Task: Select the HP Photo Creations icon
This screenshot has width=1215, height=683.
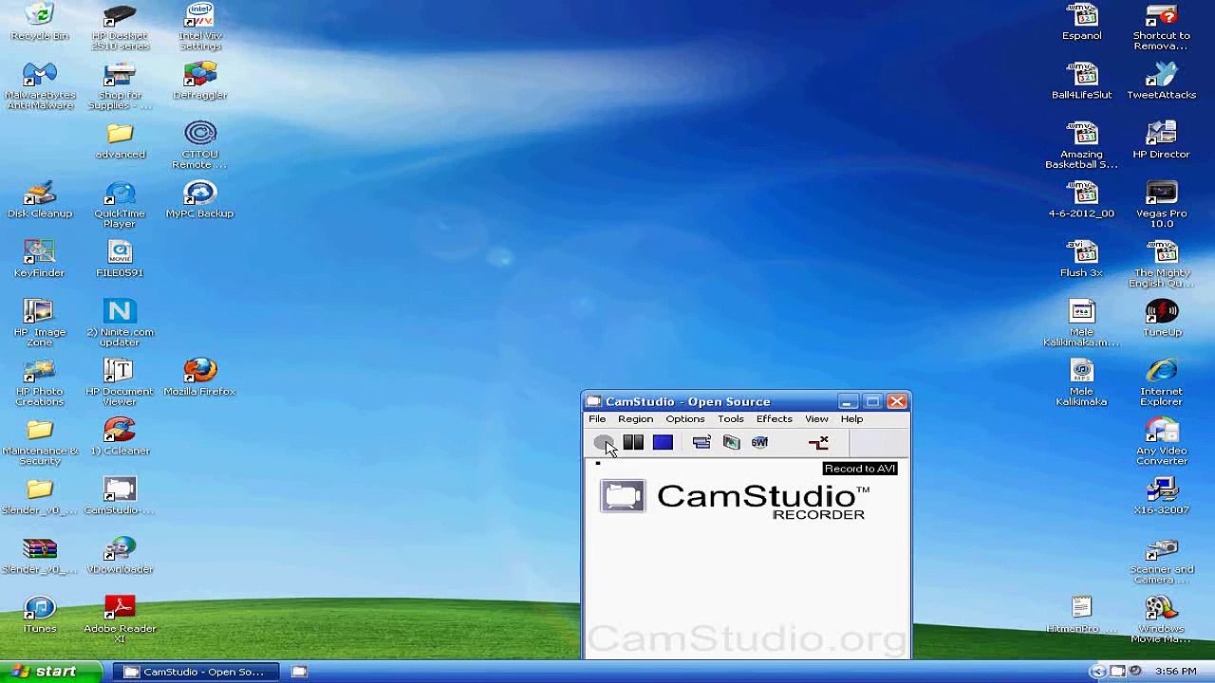Action: click(40, 382)
